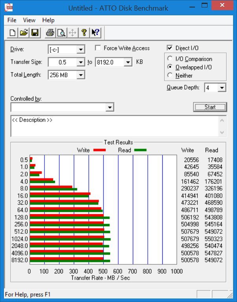This screenshot has width=237, height=302.
Task: Expand the Total Length 256 MB dropdown
Action: click(81, 75)
